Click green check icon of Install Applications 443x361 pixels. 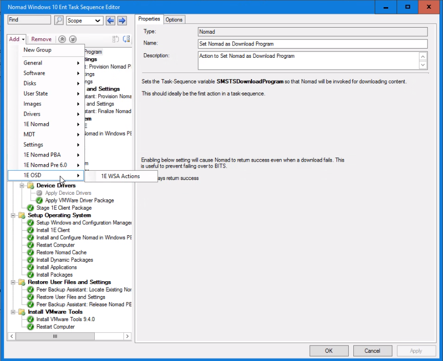tap(31, 267)
